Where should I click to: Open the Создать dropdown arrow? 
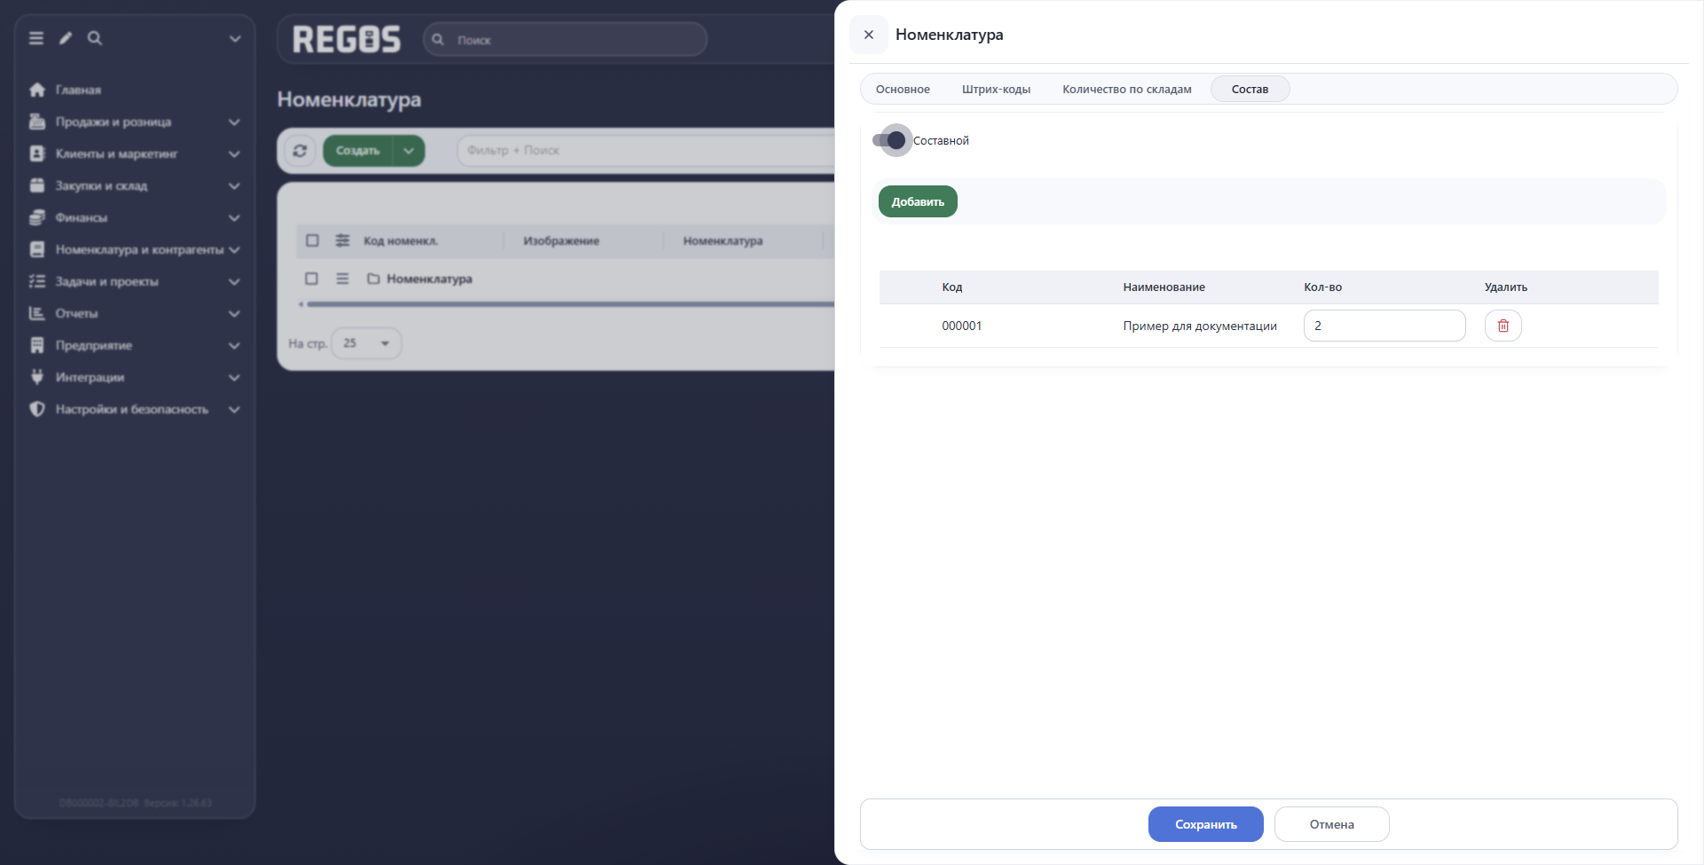(x=409, y=151)
